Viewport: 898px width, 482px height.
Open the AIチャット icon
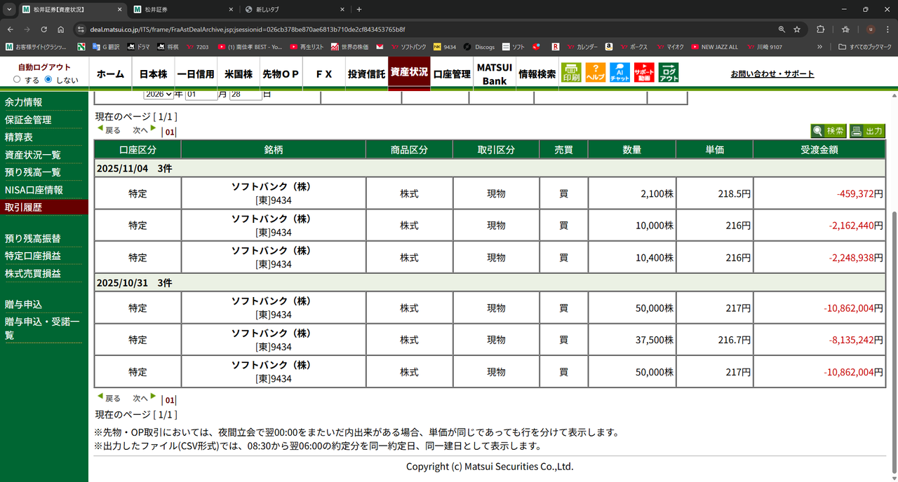tap(620, 73)
